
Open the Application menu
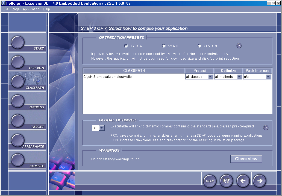[x=31, y=9]
